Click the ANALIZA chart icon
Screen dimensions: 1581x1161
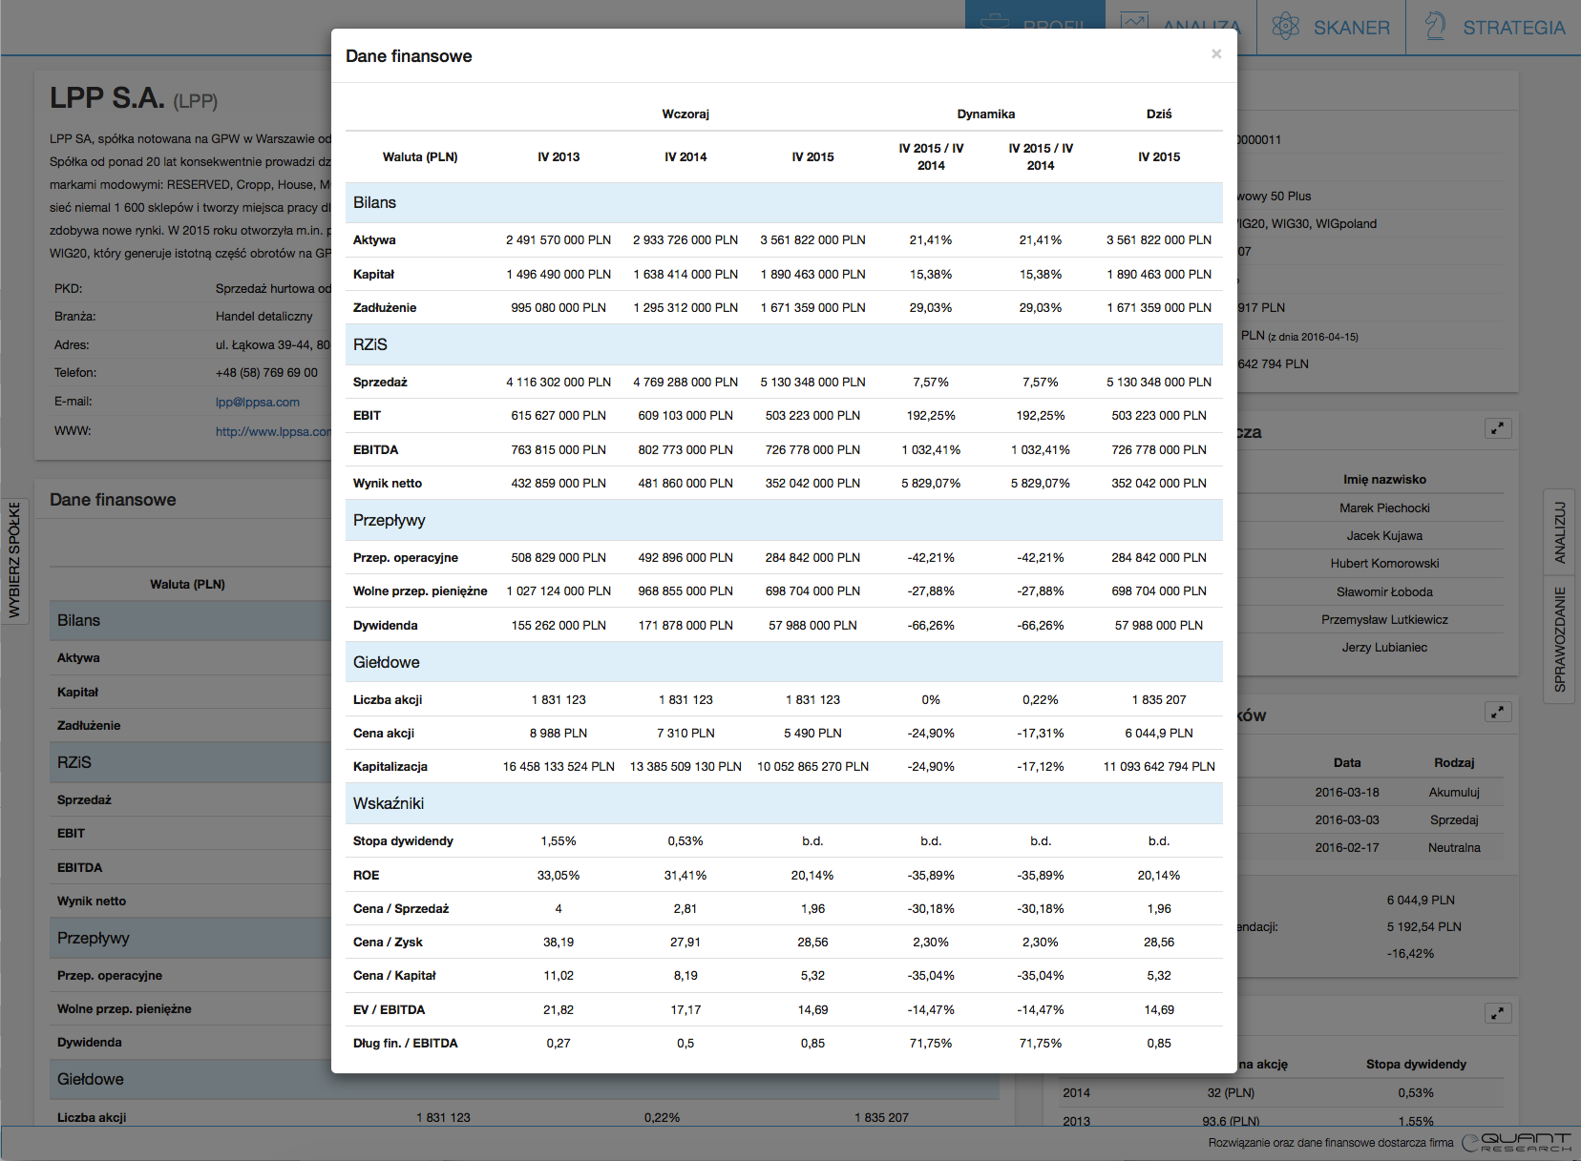pos(1134,19)
